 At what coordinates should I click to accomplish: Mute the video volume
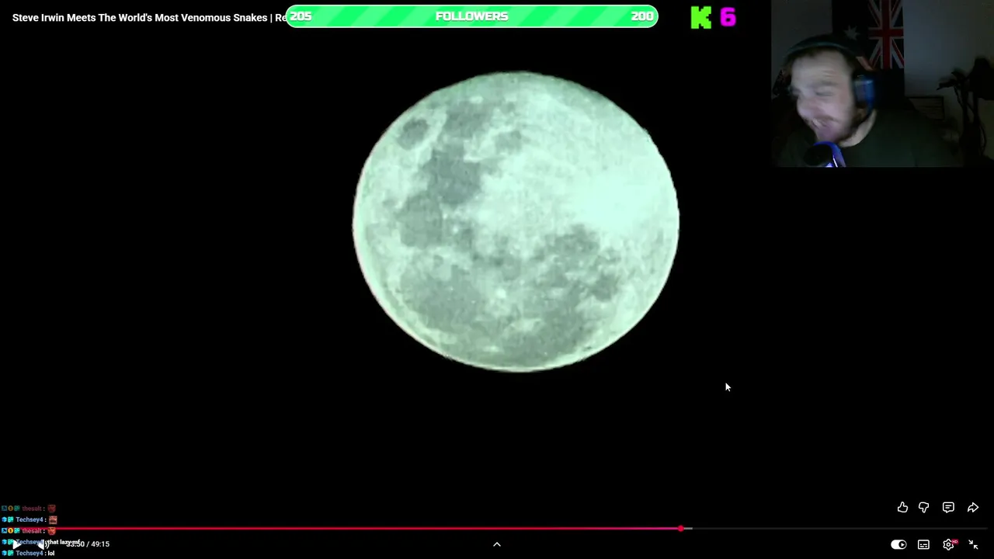(x=42, y=544)
